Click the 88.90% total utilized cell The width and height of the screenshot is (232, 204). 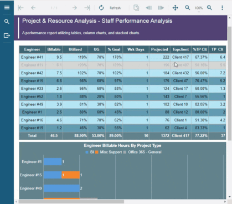click(x=75, y=136)
